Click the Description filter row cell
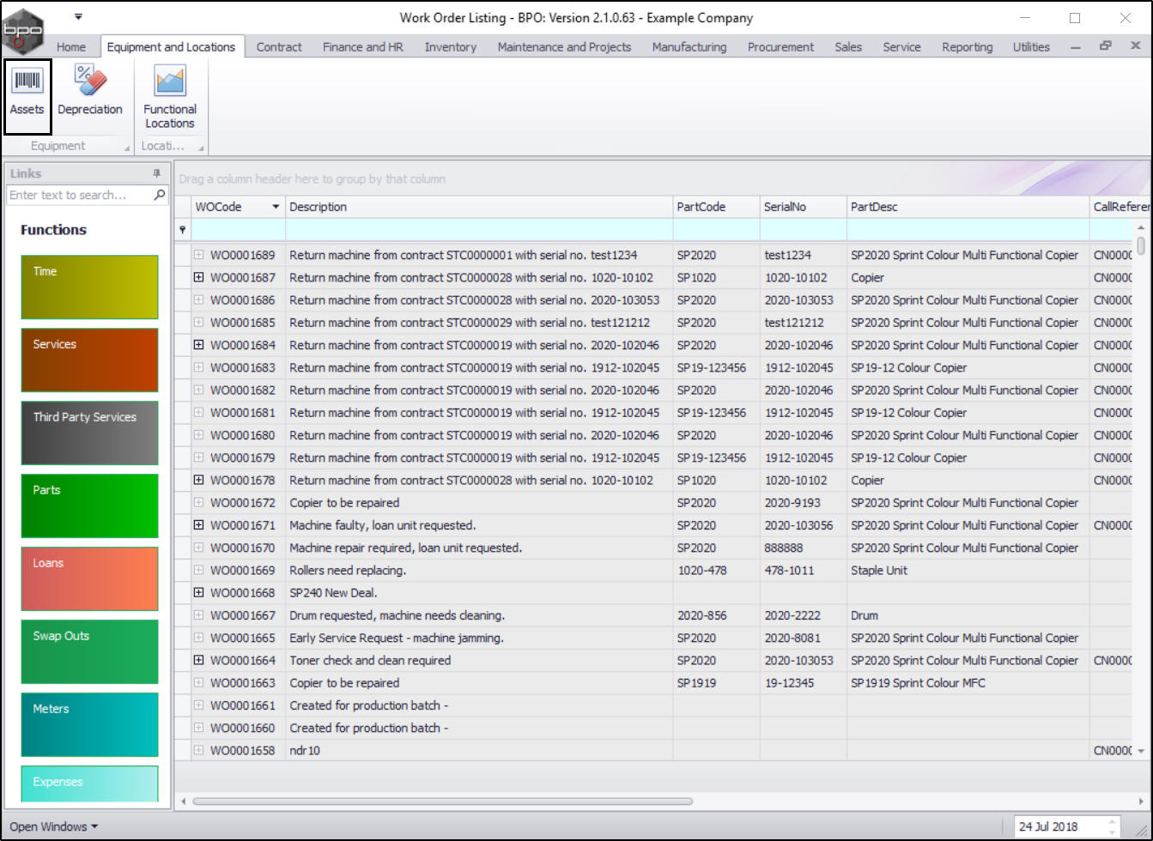1153x841 pixels. click(479, 230)
